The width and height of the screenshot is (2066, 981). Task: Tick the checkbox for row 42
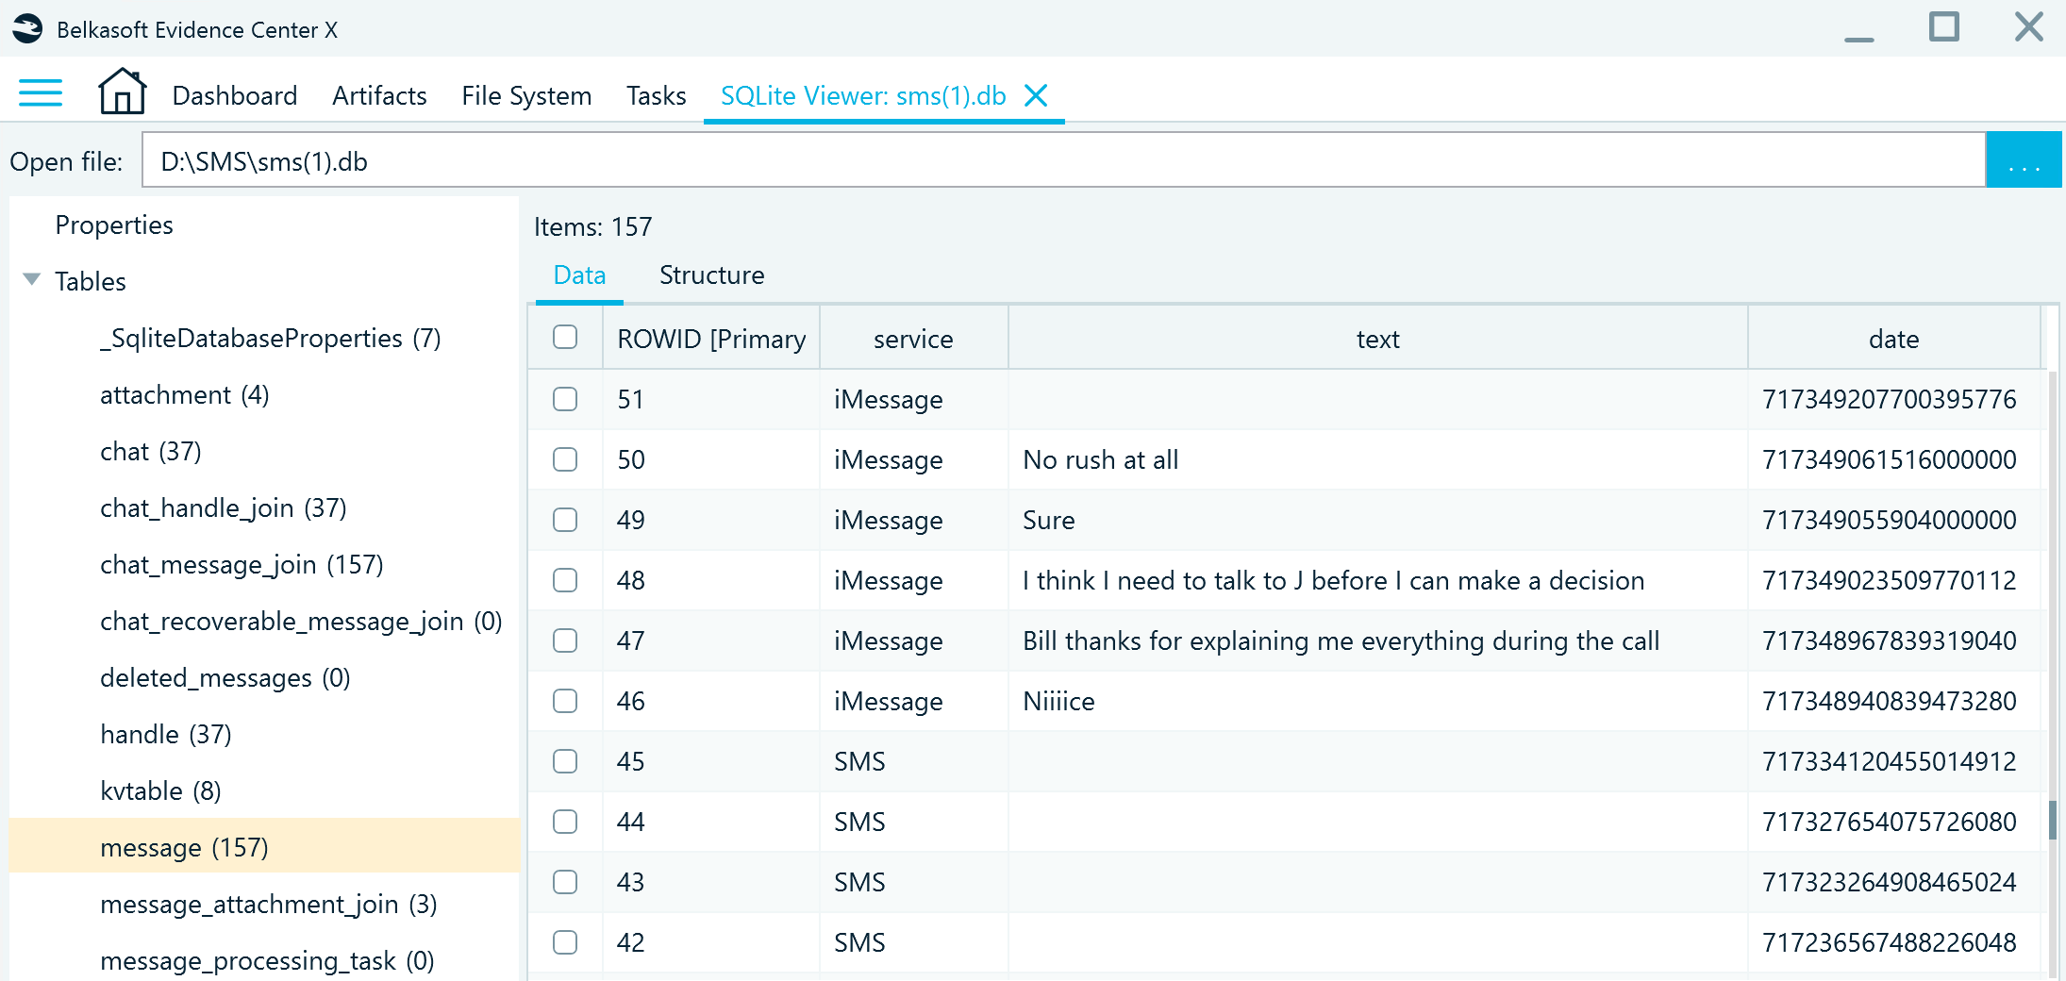[565, 942]
